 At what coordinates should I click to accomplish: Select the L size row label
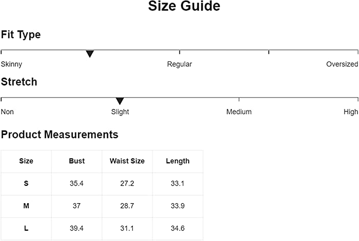[x=26, y=228]
